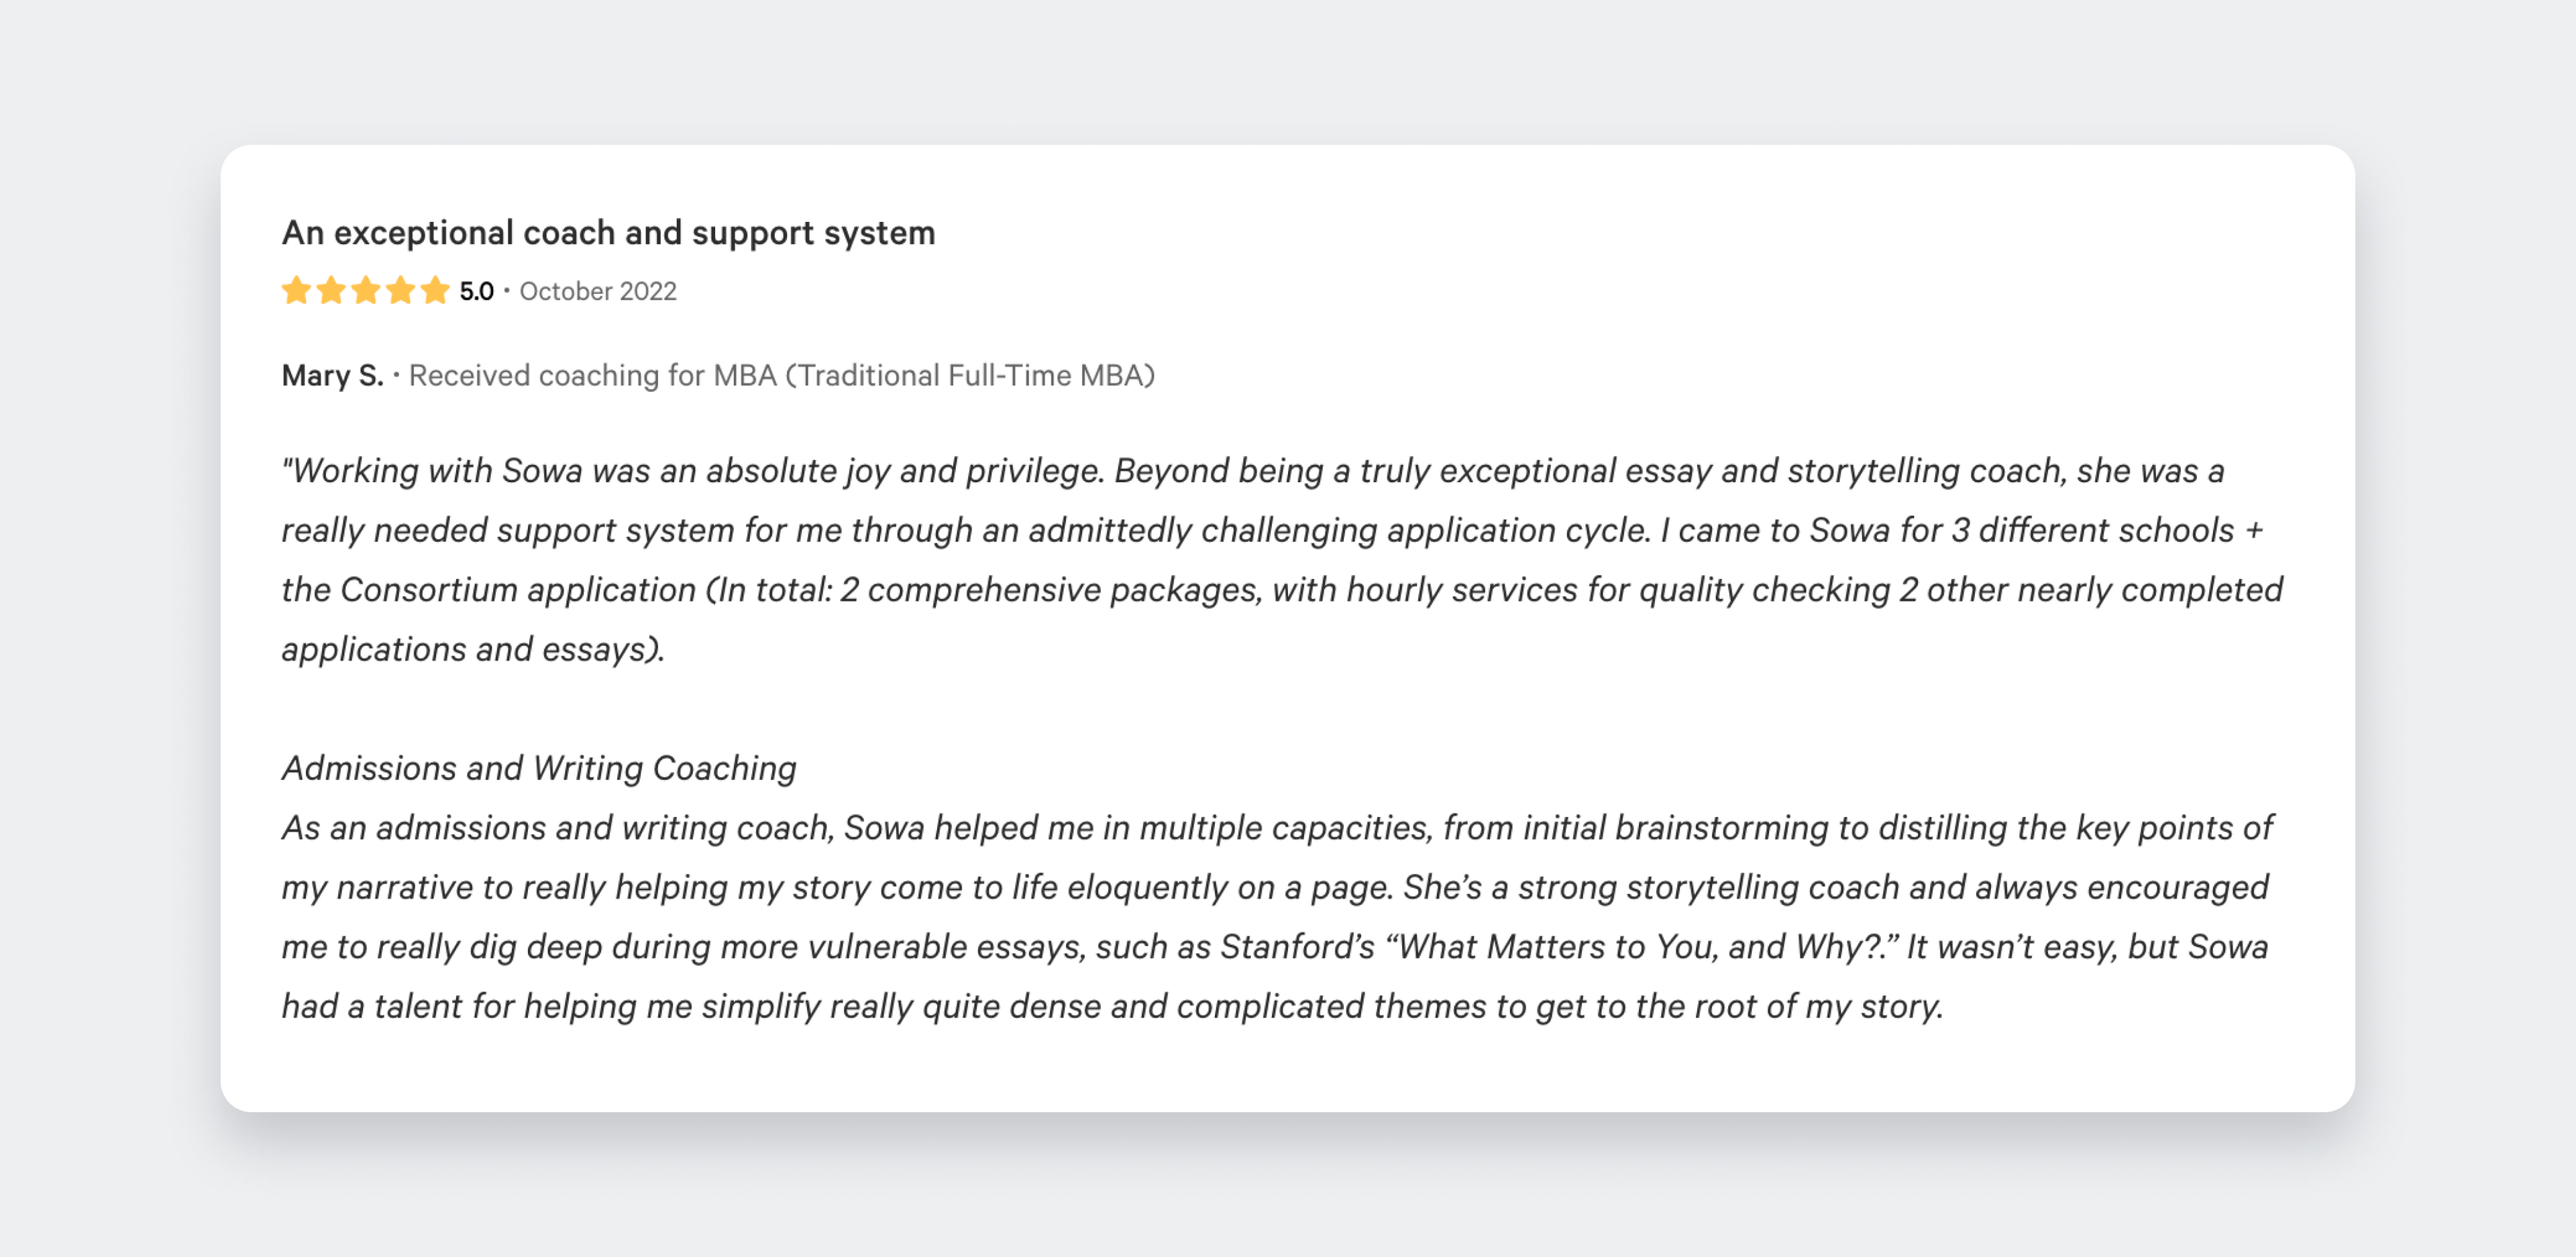Click the fifth gold rating star
The width and height of the screenshot is (2576, 1257).
pyautogui.click(x=435, y=291)
